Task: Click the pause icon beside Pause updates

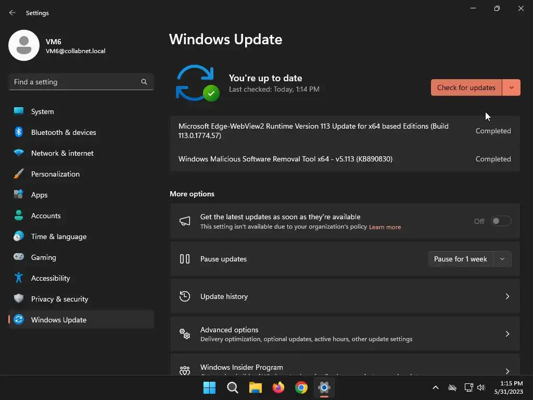Action: (185, 259)
